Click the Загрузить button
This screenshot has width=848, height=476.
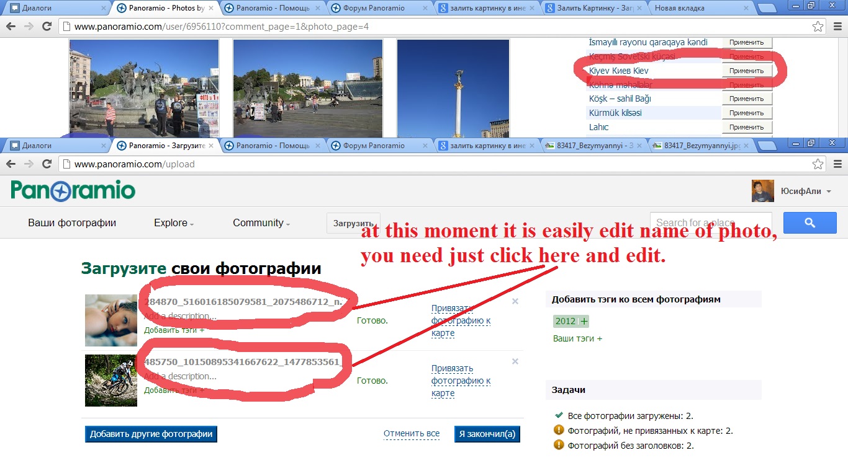[x=353, y=223]
